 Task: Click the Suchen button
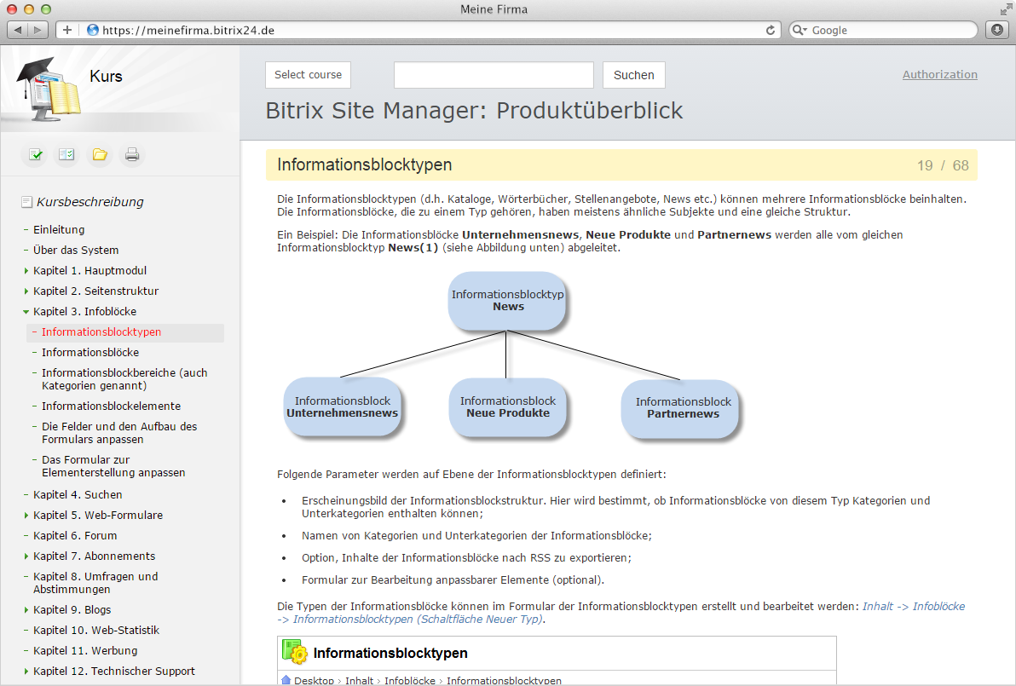tap(633, 74)
